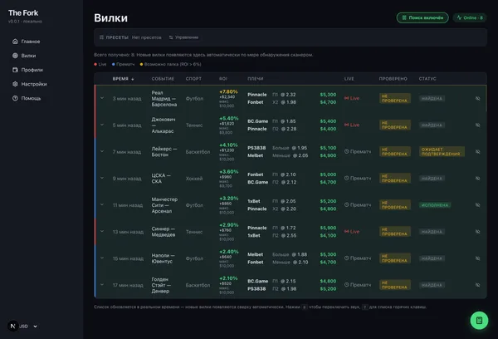Hide the Голден Стэйт — Денвер fork
The width and height of the screenshot is (498, 339).
[x=478, y=285]
